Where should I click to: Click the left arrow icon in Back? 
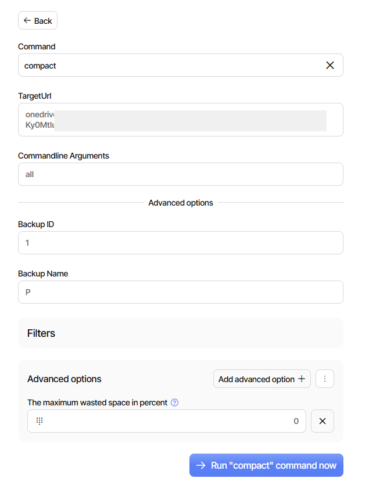coord(27,21)
